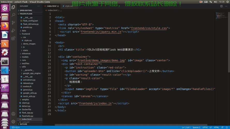Select the index.html editor tab
This screenshot has height=129, width=230.
(x=52, y=6)
